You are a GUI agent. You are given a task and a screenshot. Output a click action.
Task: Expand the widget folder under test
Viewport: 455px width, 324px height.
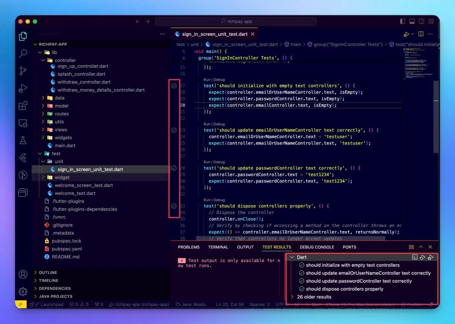point(43,177)
